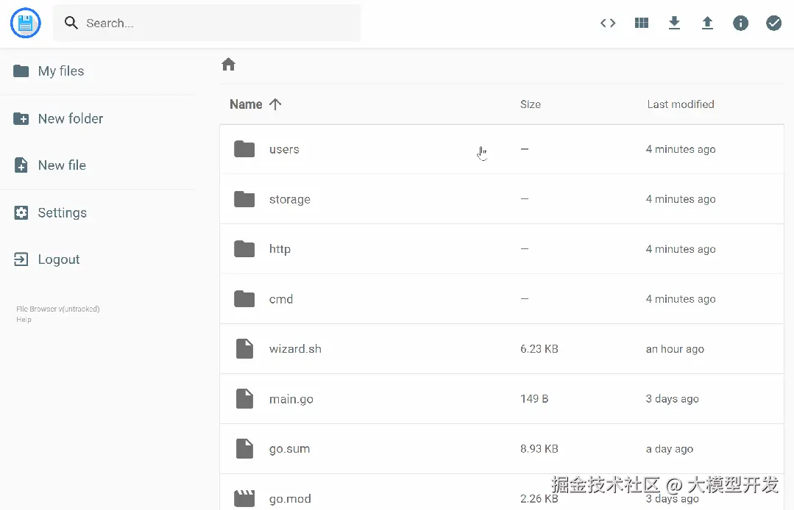794x510 pixels.
Task: Click the File Browser logo
Action: (25, 23)
